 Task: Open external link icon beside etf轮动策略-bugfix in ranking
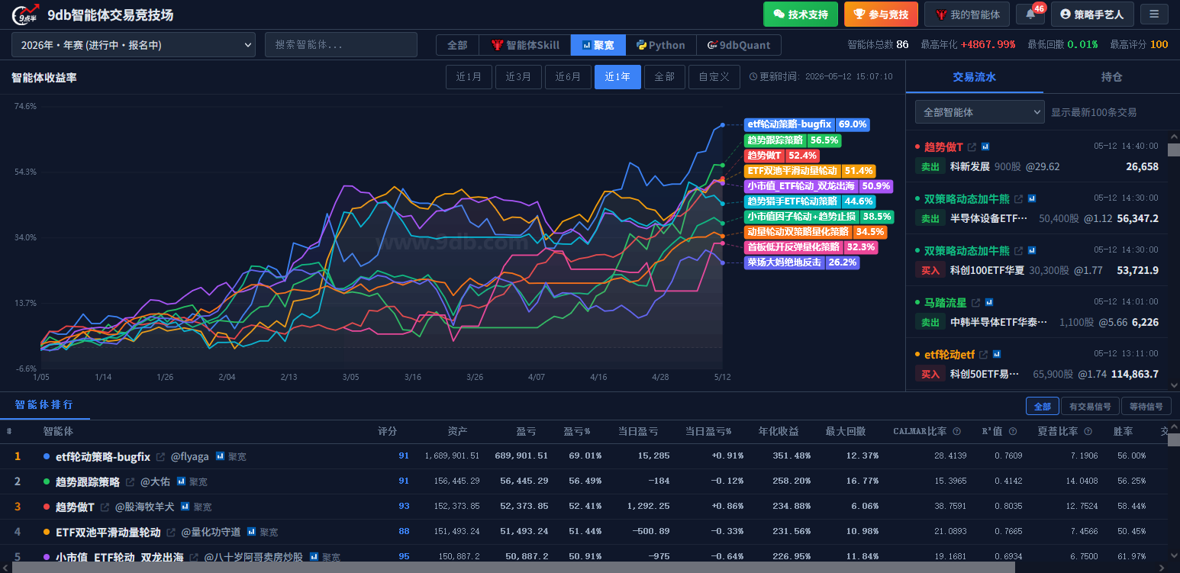click(160, 457)
